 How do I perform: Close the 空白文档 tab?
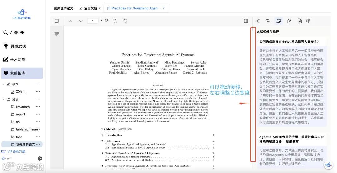pos(100,8)
